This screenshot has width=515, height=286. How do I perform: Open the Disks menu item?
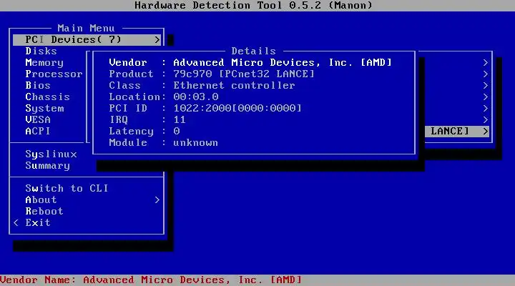point(41,51)
